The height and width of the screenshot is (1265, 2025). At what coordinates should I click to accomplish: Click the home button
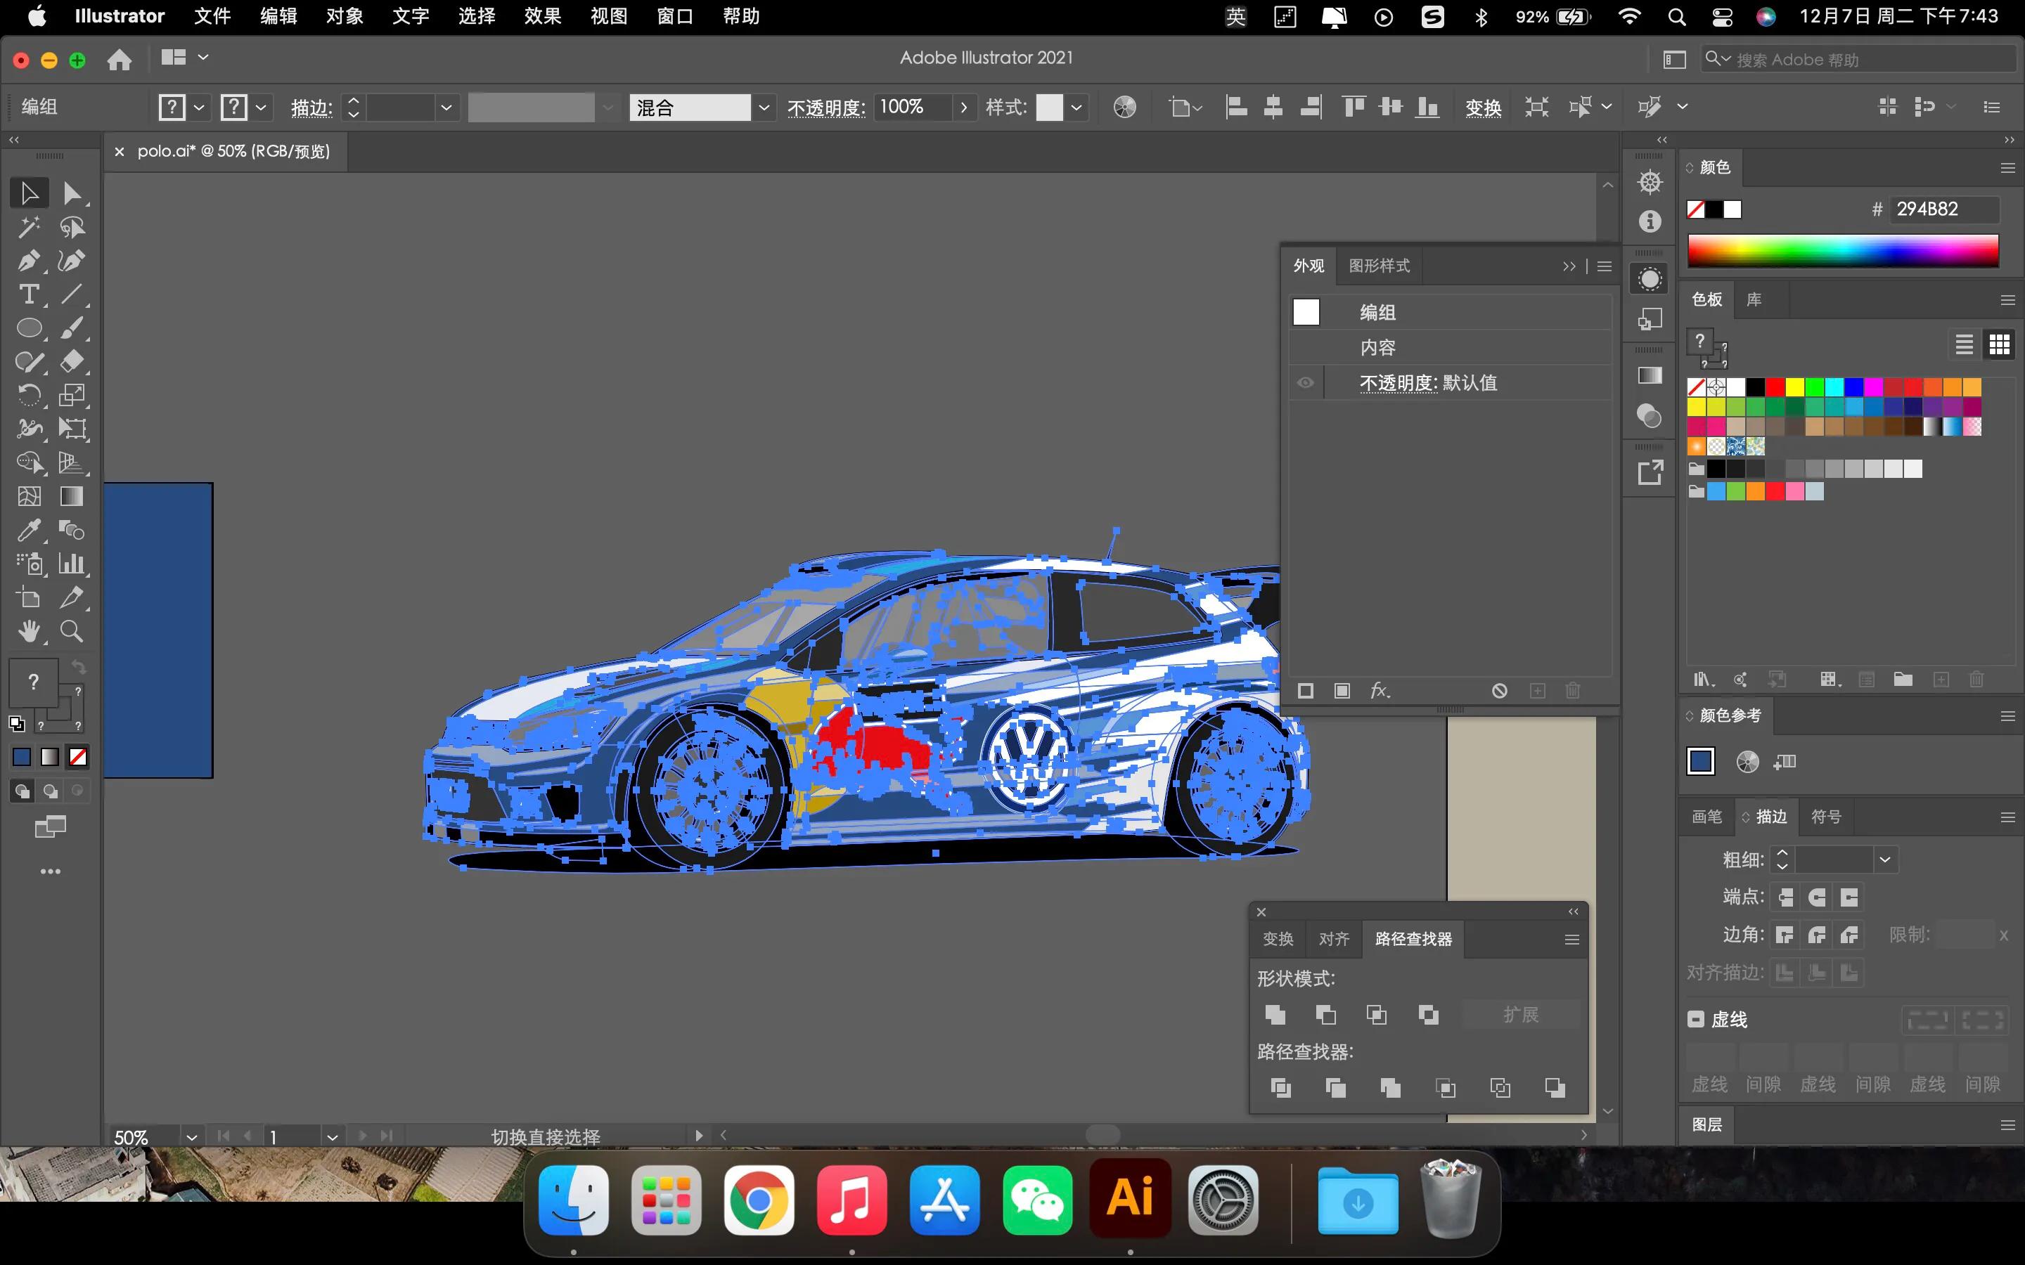coord(120,58)
